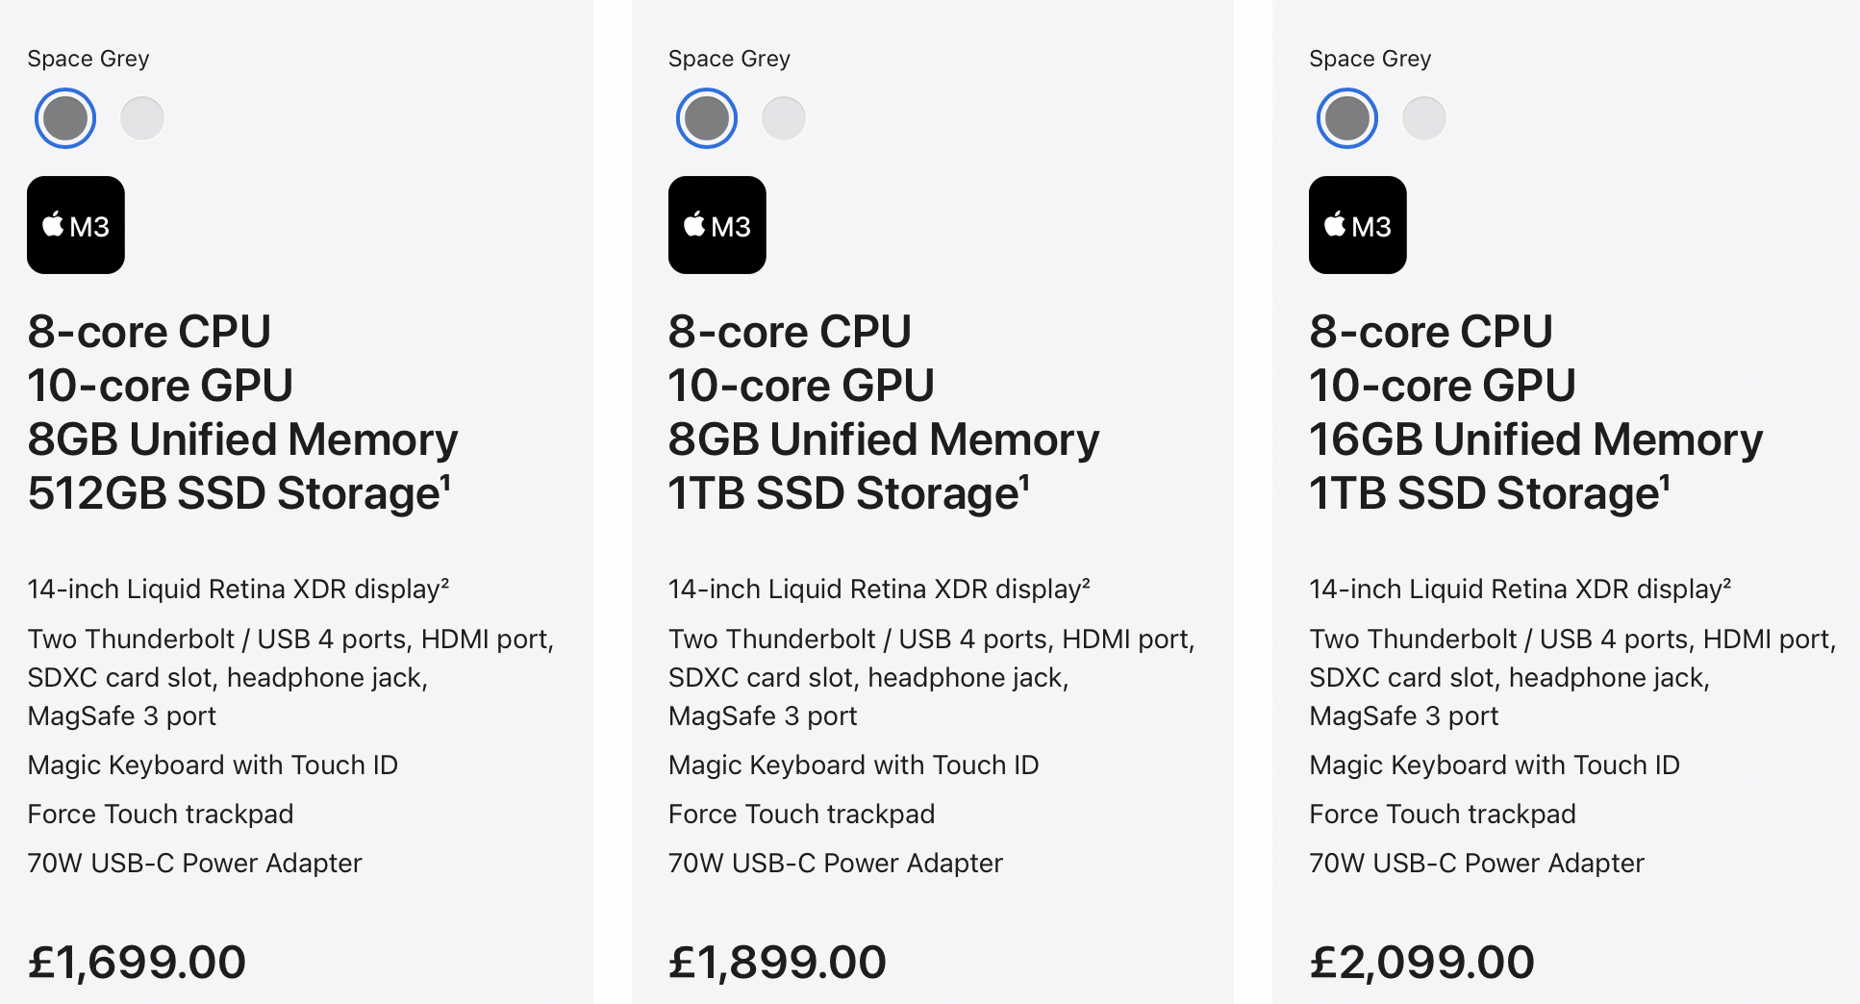Click the 512GB SSD Storage heading
This screenshot has height=1004, width=1860.
pos(234,493)
